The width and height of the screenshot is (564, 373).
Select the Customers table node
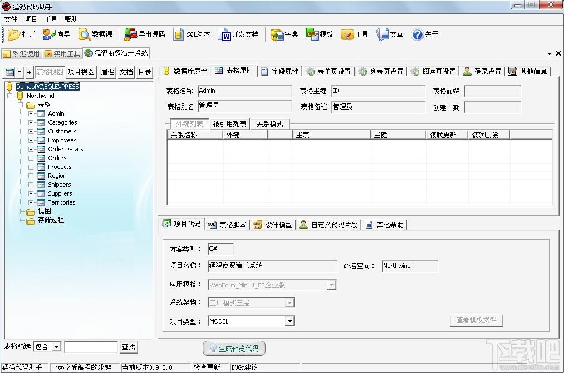tap(62, 131)
